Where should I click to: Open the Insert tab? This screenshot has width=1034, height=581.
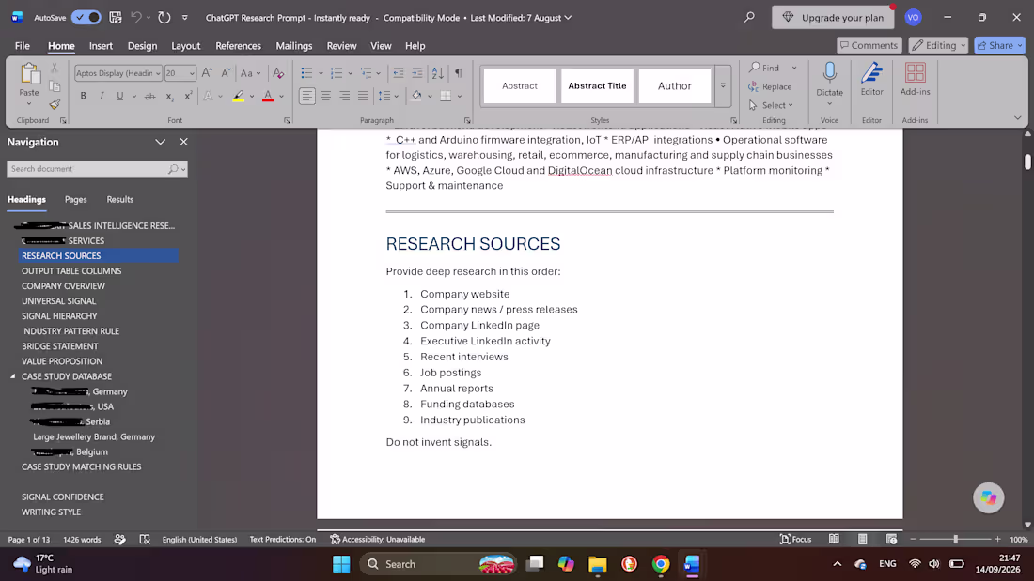tap(101, 45)
